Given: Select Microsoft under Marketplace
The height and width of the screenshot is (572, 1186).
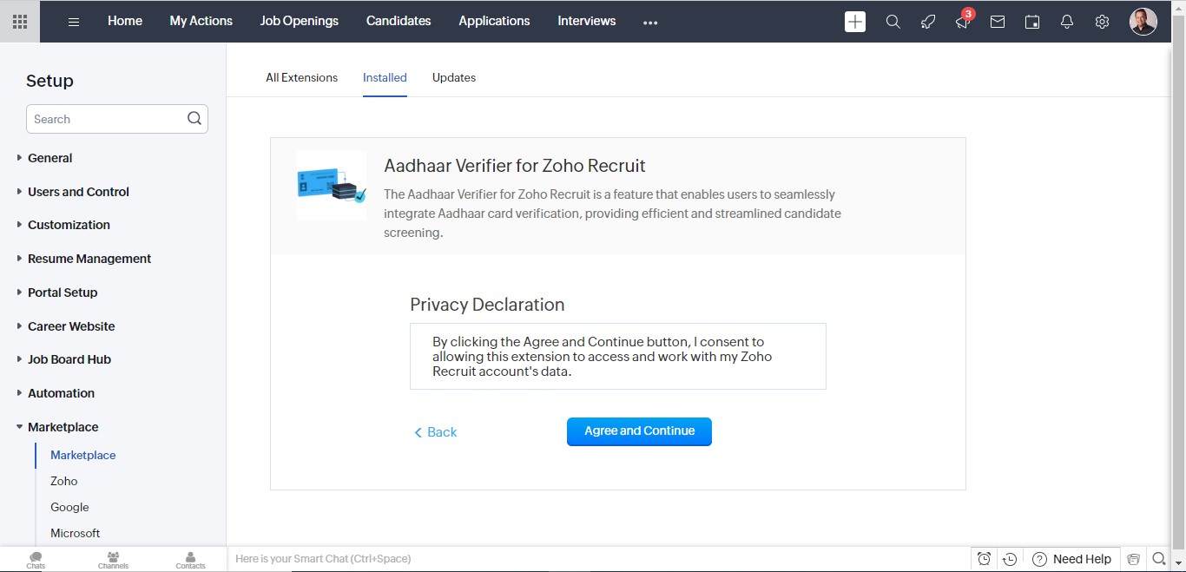Looking at the screenshot, I should click(x=76, y=533).
